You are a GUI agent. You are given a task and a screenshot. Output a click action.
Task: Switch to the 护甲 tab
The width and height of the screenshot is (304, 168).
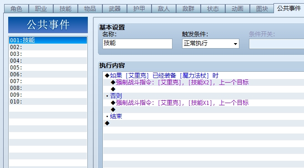pos(139,9)
